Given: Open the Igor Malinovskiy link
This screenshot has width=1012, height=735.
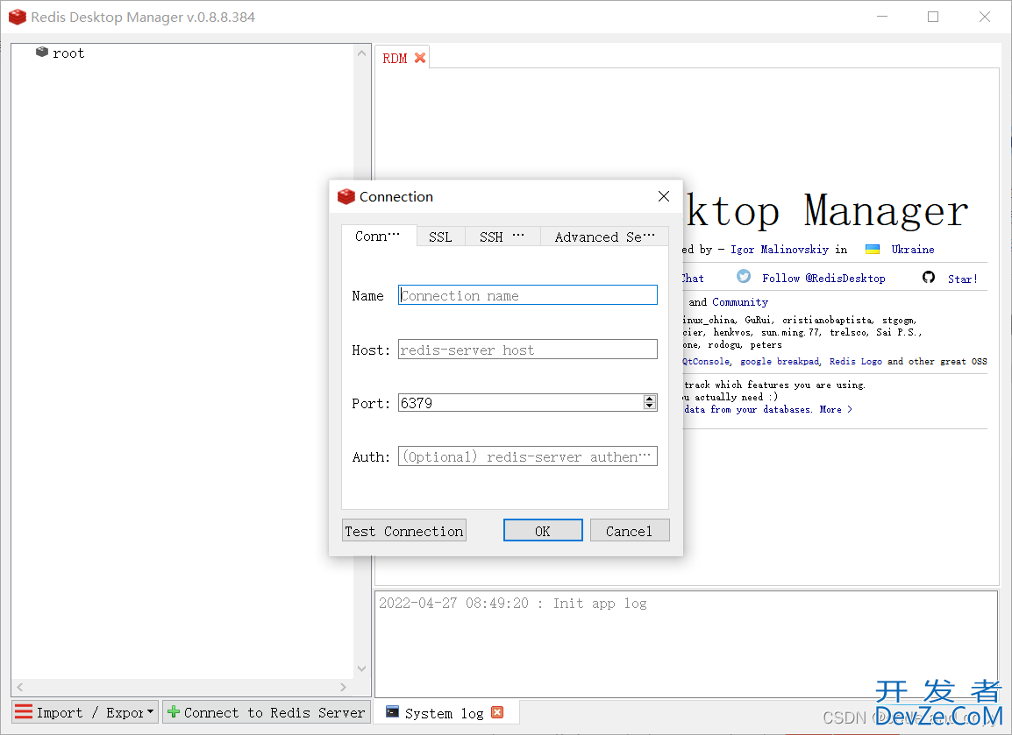Looking at the screenshot, I should [x=779, y=250].
